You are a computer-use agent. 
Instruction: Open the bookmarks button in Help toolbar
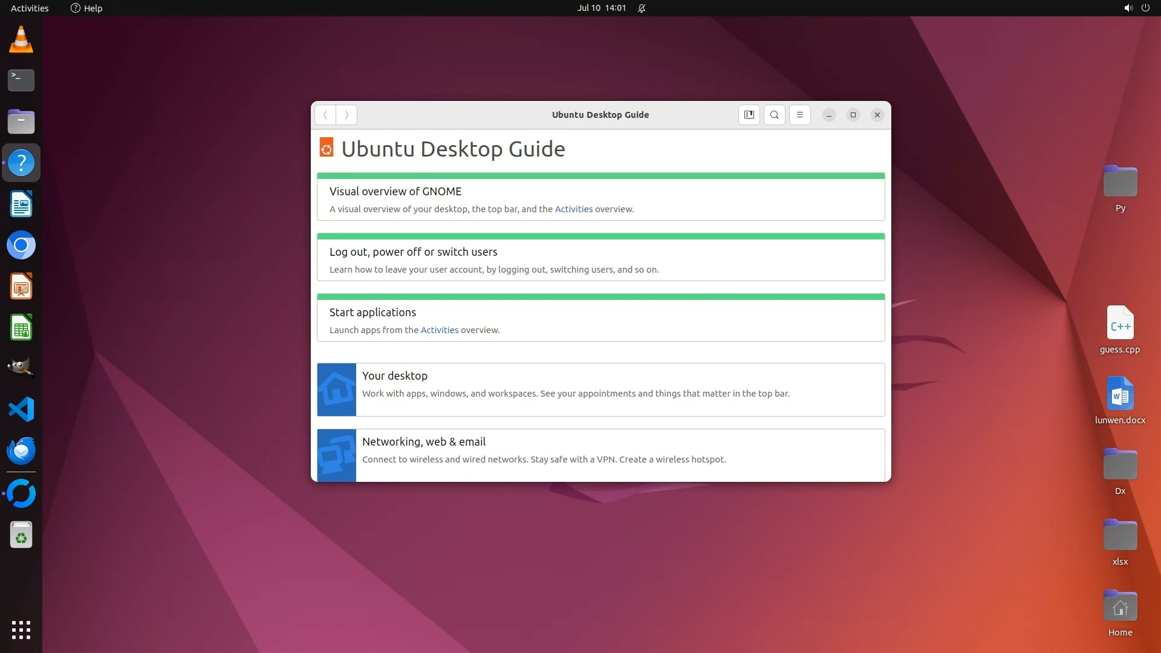[749, 115]
